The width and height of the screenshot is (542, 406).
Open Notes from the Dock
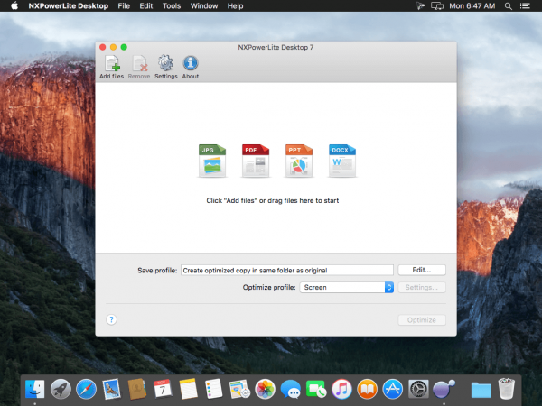tap(189, 389)
